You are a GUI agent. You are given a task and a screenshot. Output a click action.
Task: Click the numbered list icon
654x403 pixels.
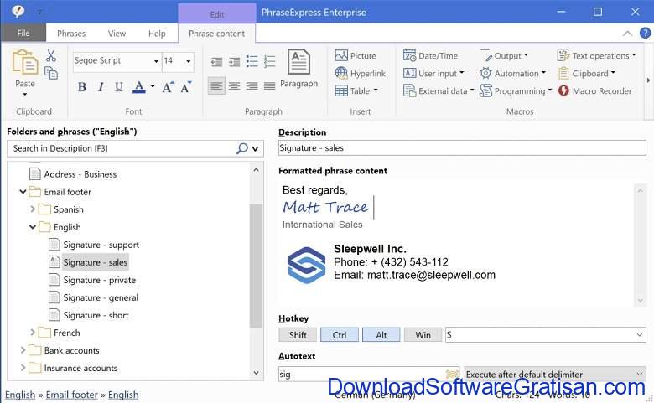[x=270, y=62]
